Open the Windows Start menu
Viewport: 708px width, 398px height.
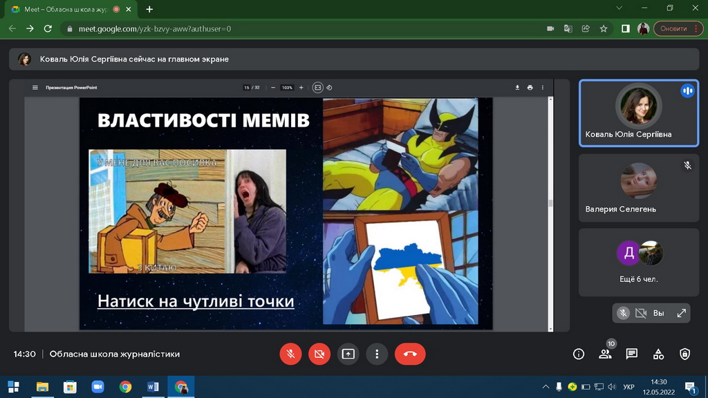click(x=14, y=387)
